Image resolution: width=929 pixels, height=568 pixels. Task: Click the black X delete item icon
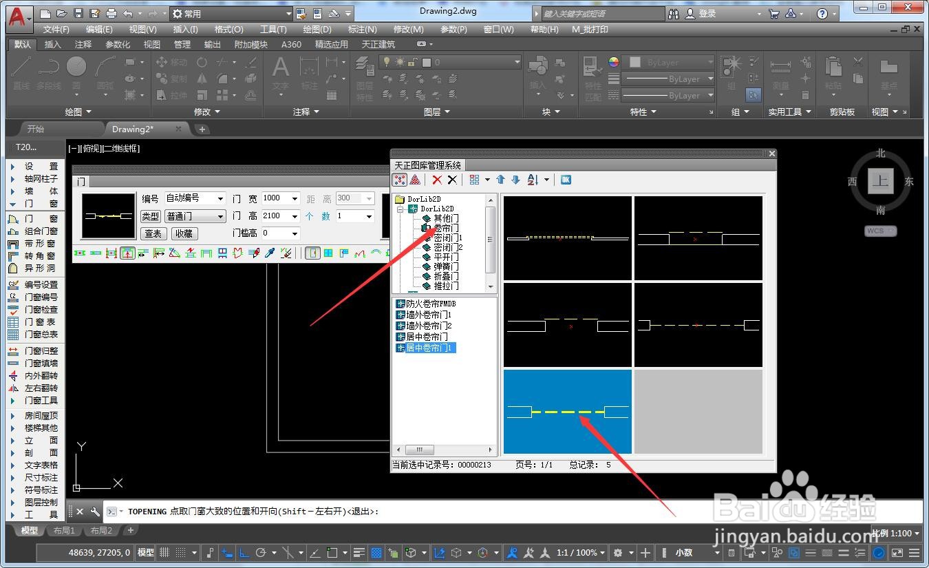(452, 180)
